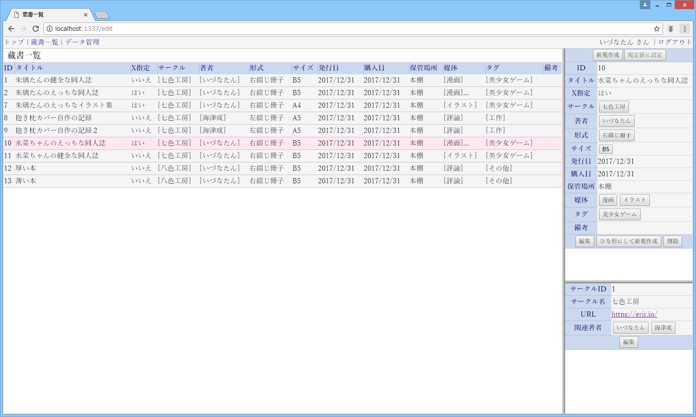Select the row 朱璃たんの健全な同人誌
The width and height of the screenshot is (696, 417).
click(x=282, y=80)
